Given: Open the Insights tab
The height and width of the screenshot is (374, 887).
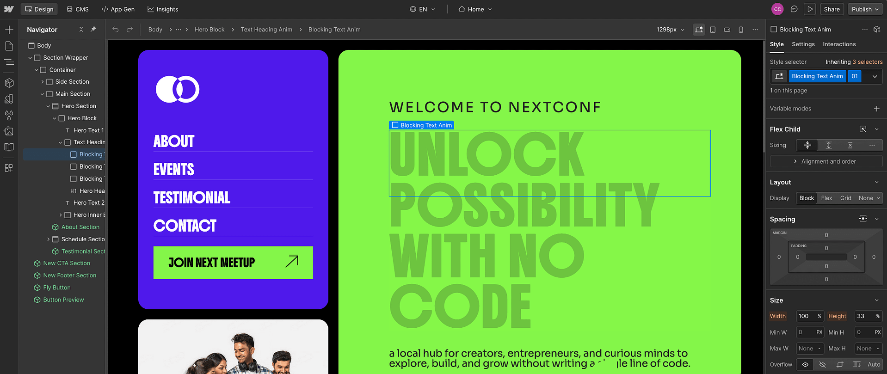Looking at the screenshot, I should [x=163, y=9].
